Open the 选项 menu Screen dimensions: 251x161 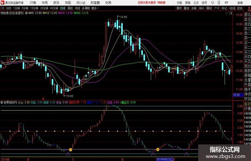click(x=204, y=3)
